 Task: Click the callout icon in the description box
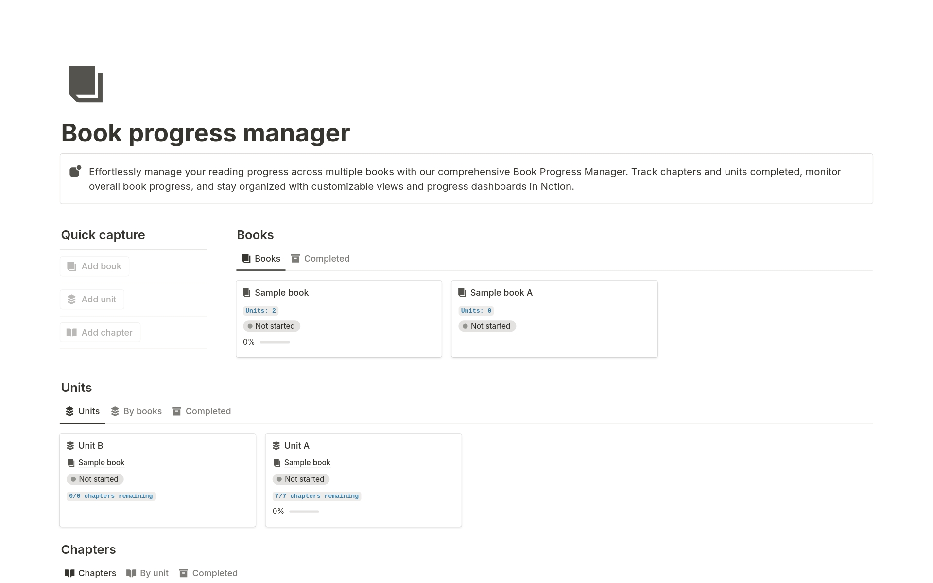pyautogui.click(x=76, y=171)
